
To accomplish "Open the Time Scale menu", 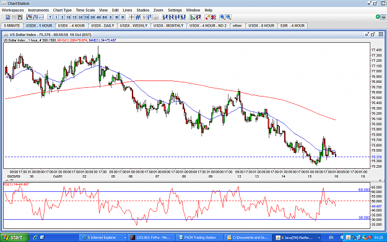I will (x=85, y=11).
